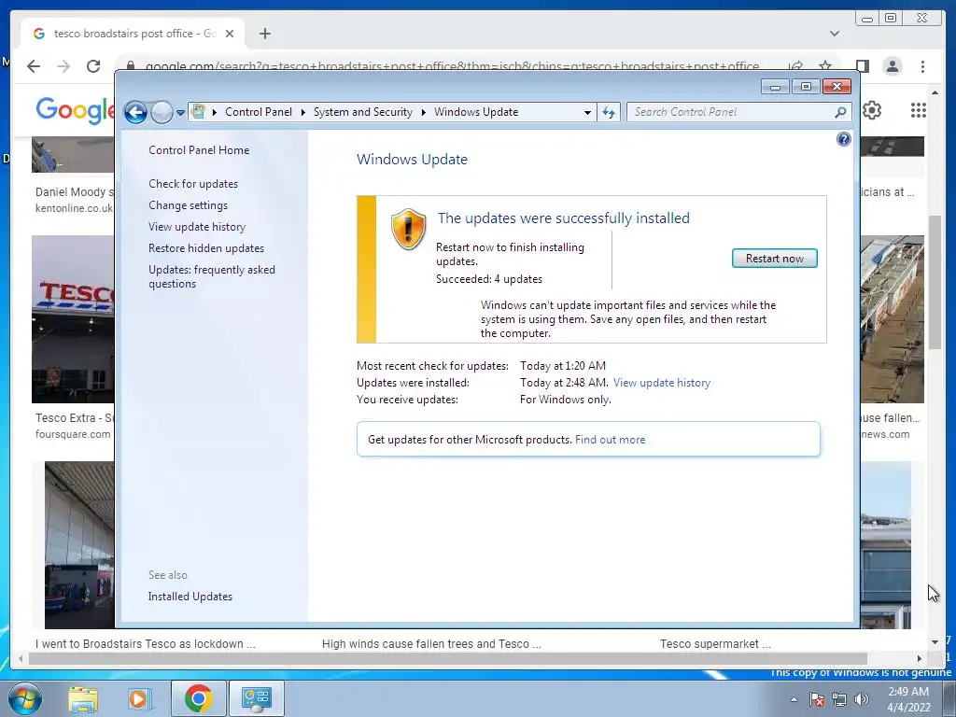Switch to Chrome taskbar button
The image size is (956, 717).
(x=198, y=698)
